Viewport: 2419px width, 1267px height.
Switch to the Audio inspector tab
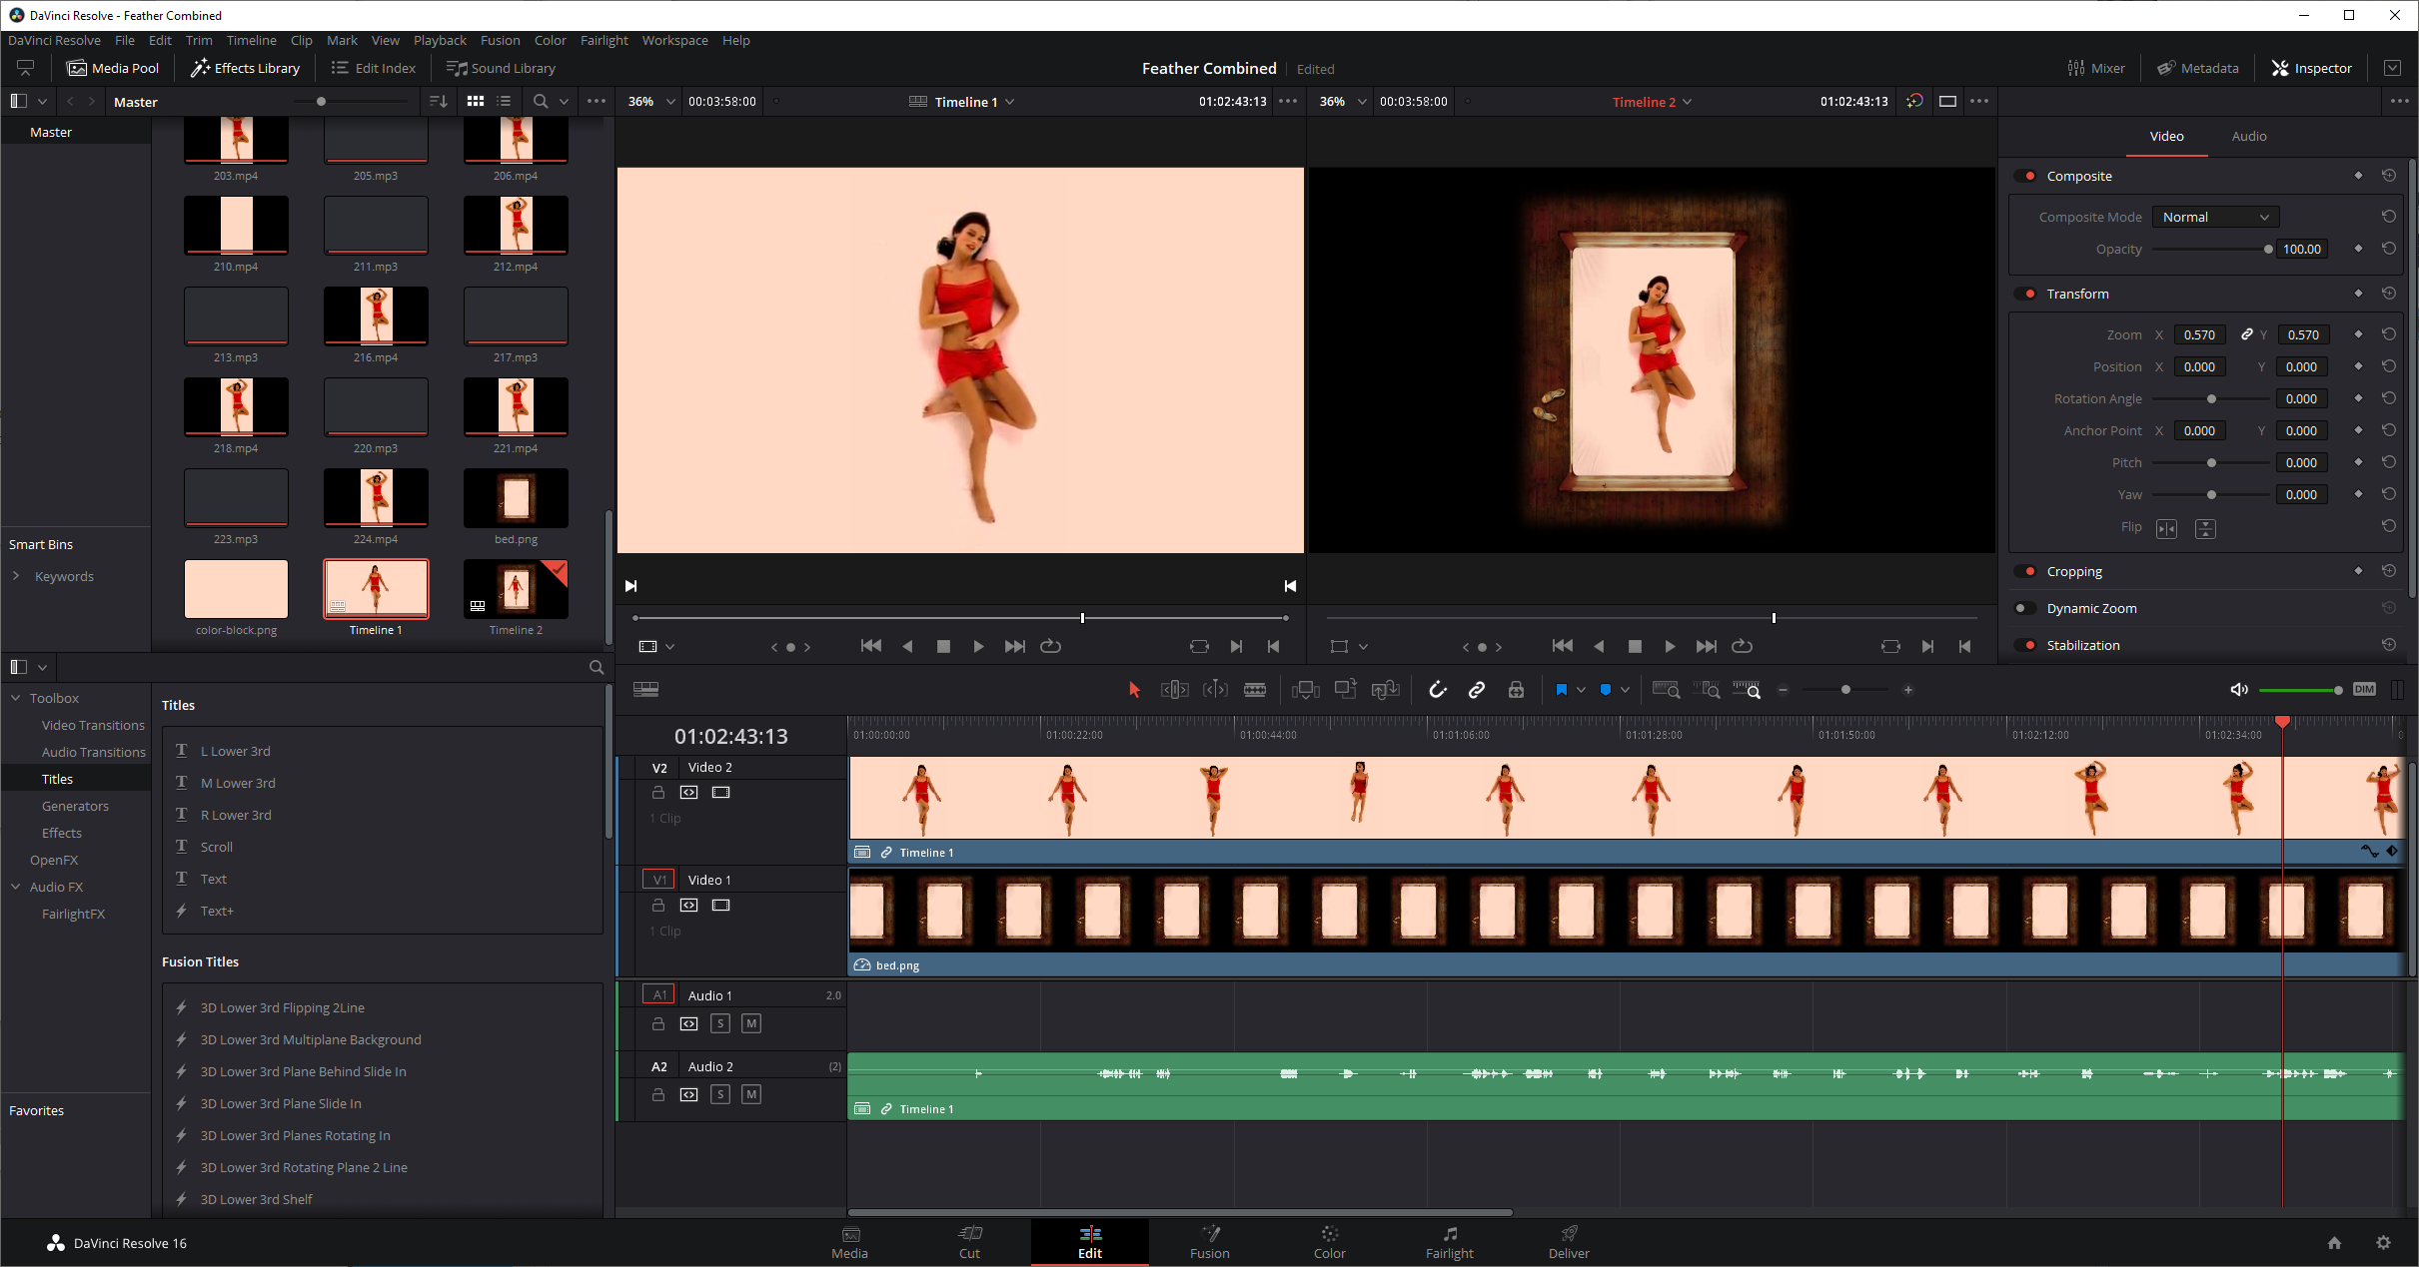click(2248, 136)
